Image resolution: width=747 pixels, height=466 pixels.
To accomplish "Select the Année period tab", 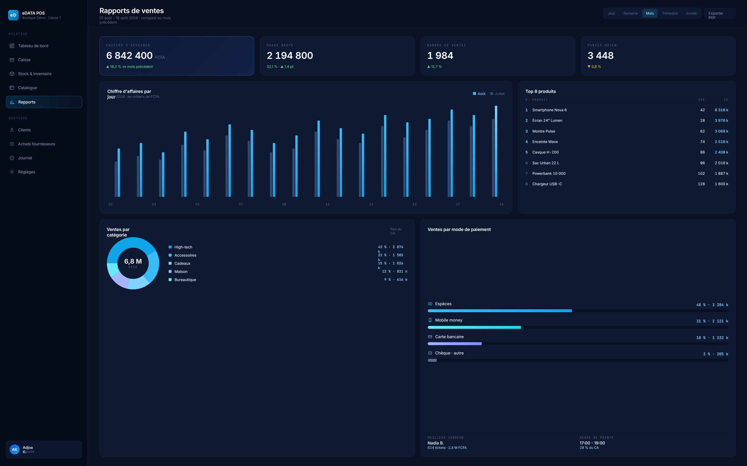I will 691,13.
